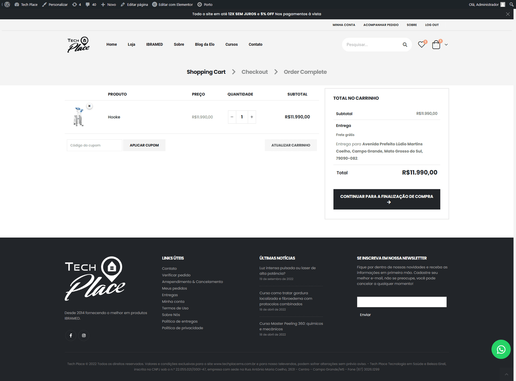Image resolution: width=516 pixels, height=381 pixels.
Task: Open the Novo menu in admin bar
Action: pyautogui.click(x=108, y=5)
